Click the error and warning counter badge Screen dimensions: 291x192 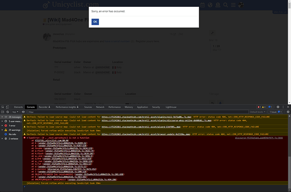click(261, 107)
